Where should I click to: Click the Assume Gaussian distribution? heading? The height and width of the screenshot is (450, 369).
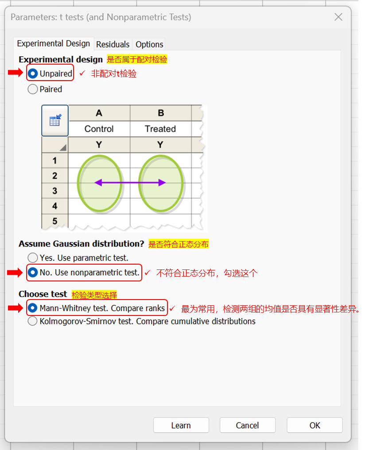pos(82,244)
